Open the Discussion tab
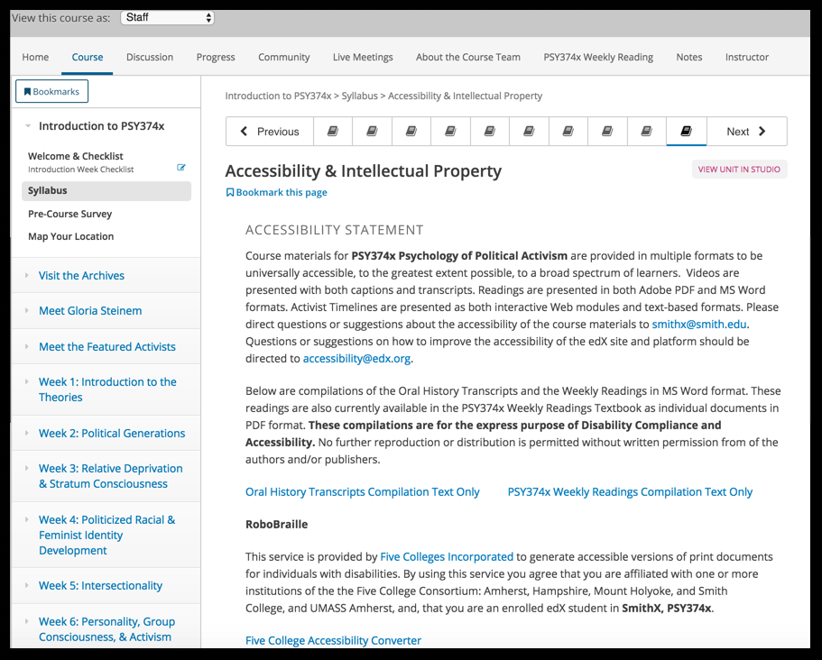This screenshot has height=660, width=822. (x=150, y=57)
